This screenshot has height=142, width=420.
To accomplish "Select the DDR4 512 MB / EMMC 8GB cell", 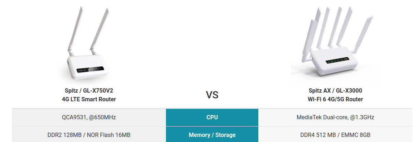I will click(335, 135).
